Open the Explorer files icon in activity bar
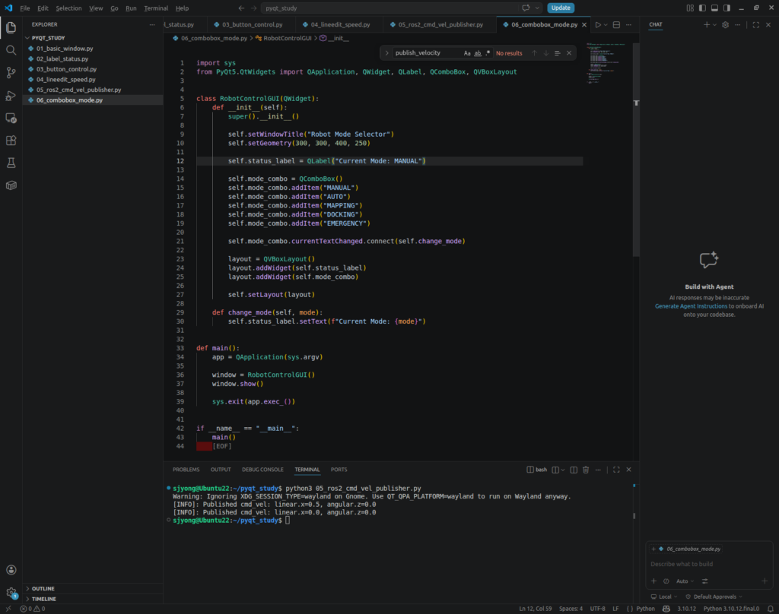This screenshot has width=779, height=614. [11, 28]
